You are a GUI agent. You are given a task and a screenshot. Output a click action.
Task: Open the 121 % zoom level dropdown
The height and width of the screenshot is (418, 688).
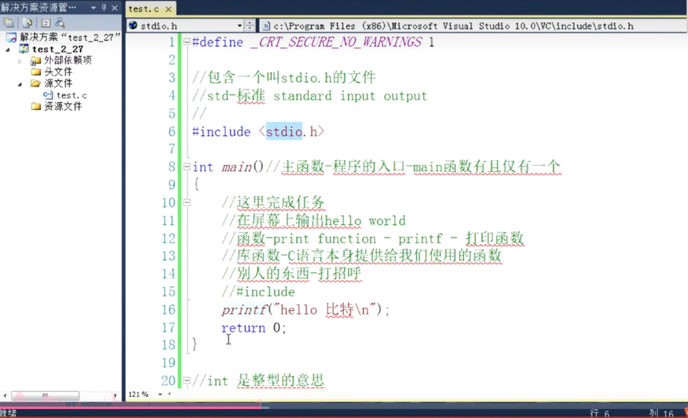click(160, 394)
